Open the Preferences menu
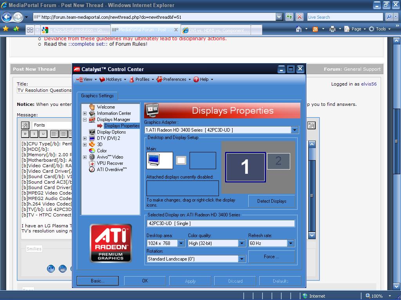Image resolution: width=401 pixels, height=300 pixels. 173,79
